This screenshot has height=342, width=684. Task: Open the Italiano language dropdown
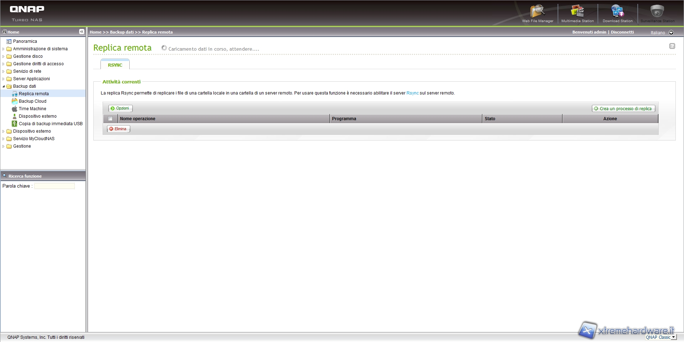coord(671,32)
